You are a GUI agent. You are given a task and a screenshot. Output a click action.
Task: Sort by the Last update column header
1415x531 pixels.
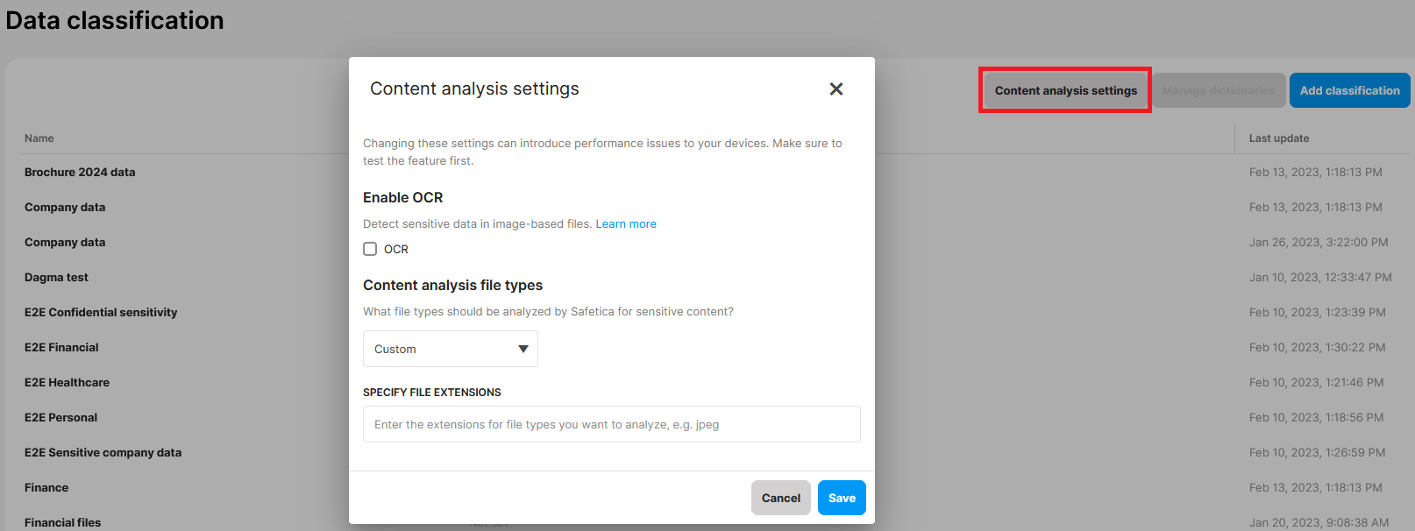coord(1279,138)
